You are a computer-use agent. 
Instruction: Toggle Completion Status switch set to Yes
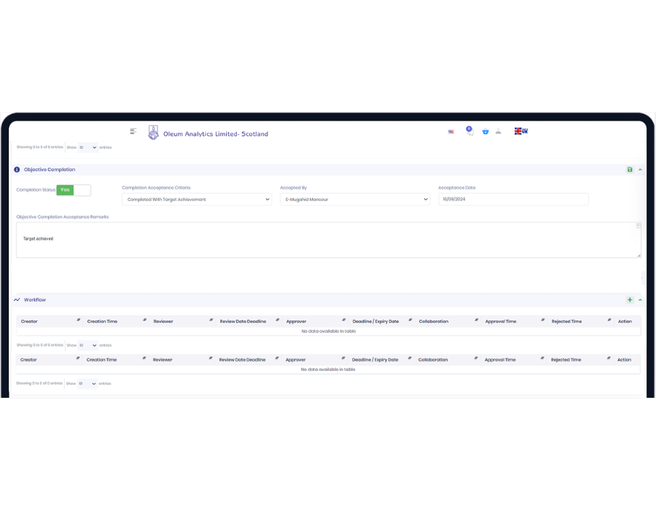pyautogui.click(x=74, y=190)
